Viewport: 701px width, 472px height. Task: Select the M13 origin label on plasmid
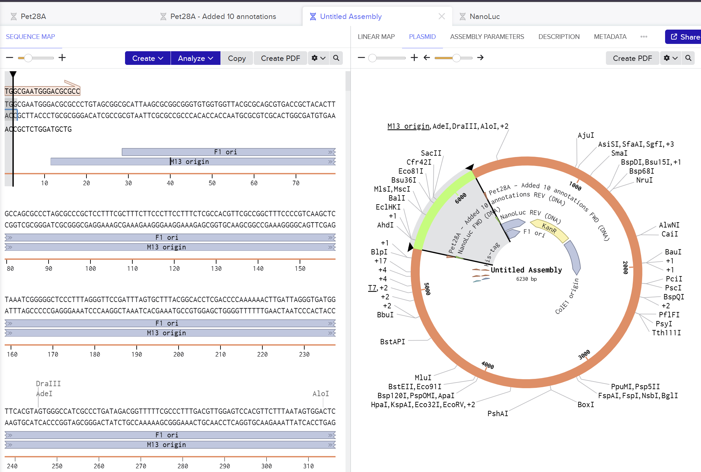pyautogui.click(x=408, y=126)
